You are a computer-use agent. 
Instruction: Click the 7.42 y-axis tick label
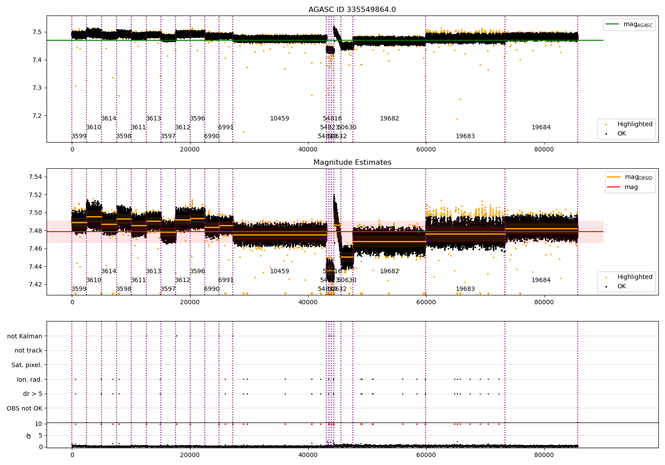35,284
